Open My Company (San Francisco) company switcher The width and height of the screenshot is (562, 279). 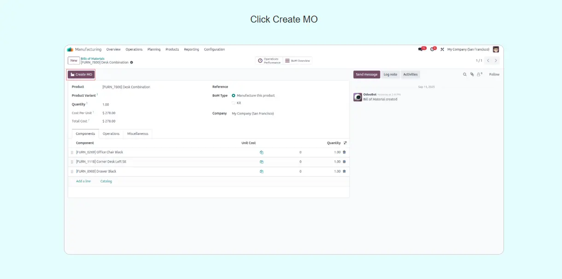pyautogui.click(x=468, y=49)
